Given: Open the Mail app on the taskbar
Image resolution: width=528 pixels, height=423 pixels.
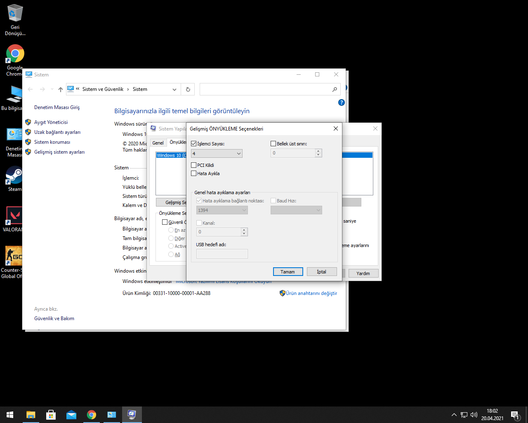Looking at the screenshot, I should [x=71, y=415].
